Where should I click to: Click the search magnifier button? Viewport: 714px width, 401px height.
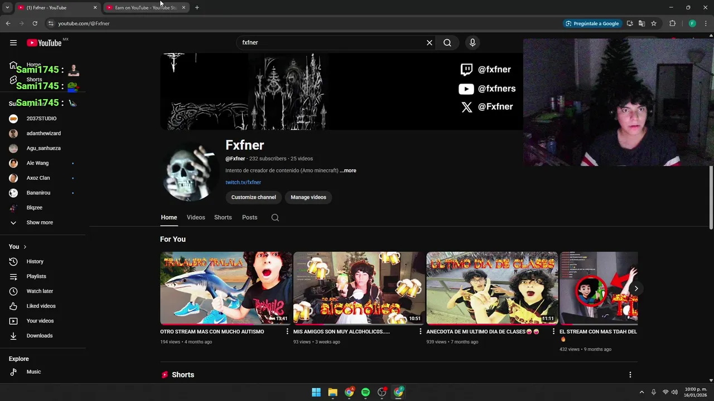[447, 42]
